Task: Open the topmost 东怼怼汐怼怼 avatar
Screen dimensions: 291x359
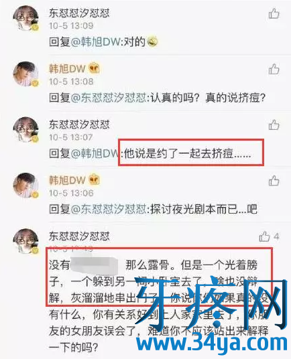Action: [x=26, y=19]
